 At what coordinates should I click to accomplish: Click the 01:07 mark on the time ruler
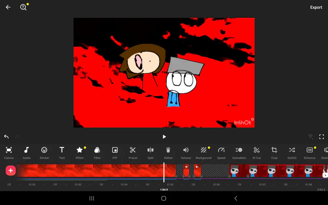[x=262, y=185]
